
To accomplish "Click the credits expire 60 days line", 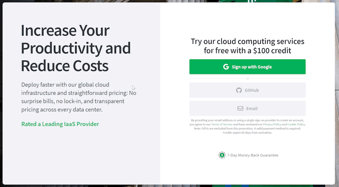I will (247, 133).
